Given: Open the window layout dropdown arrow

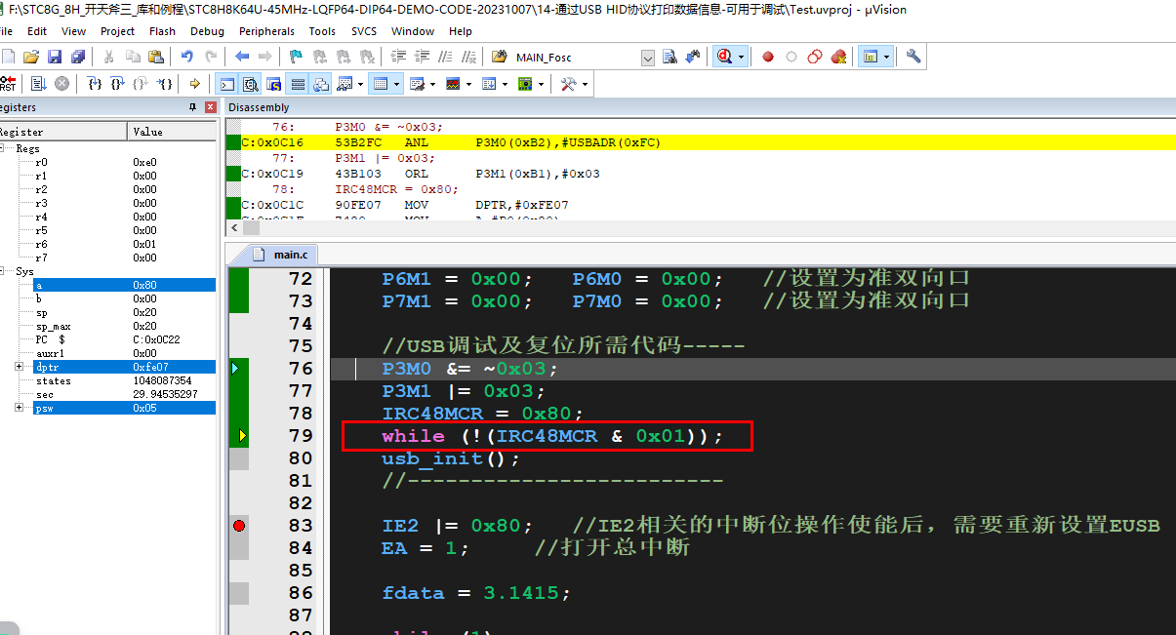Looking at the screenshot, I should pos(886,57).
